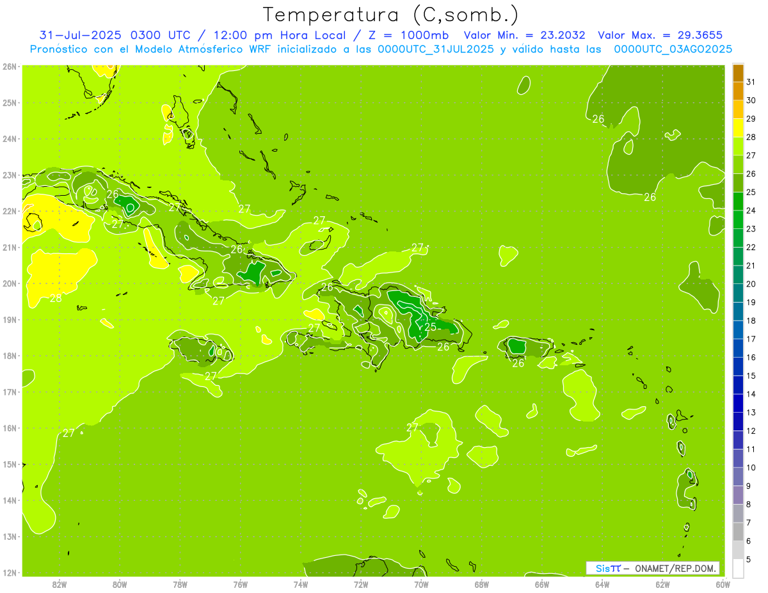
Task: Select the white bottom swatch of color scale
Action: point(738,568)
